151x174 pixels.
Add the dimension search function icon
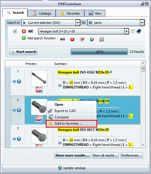102,39
